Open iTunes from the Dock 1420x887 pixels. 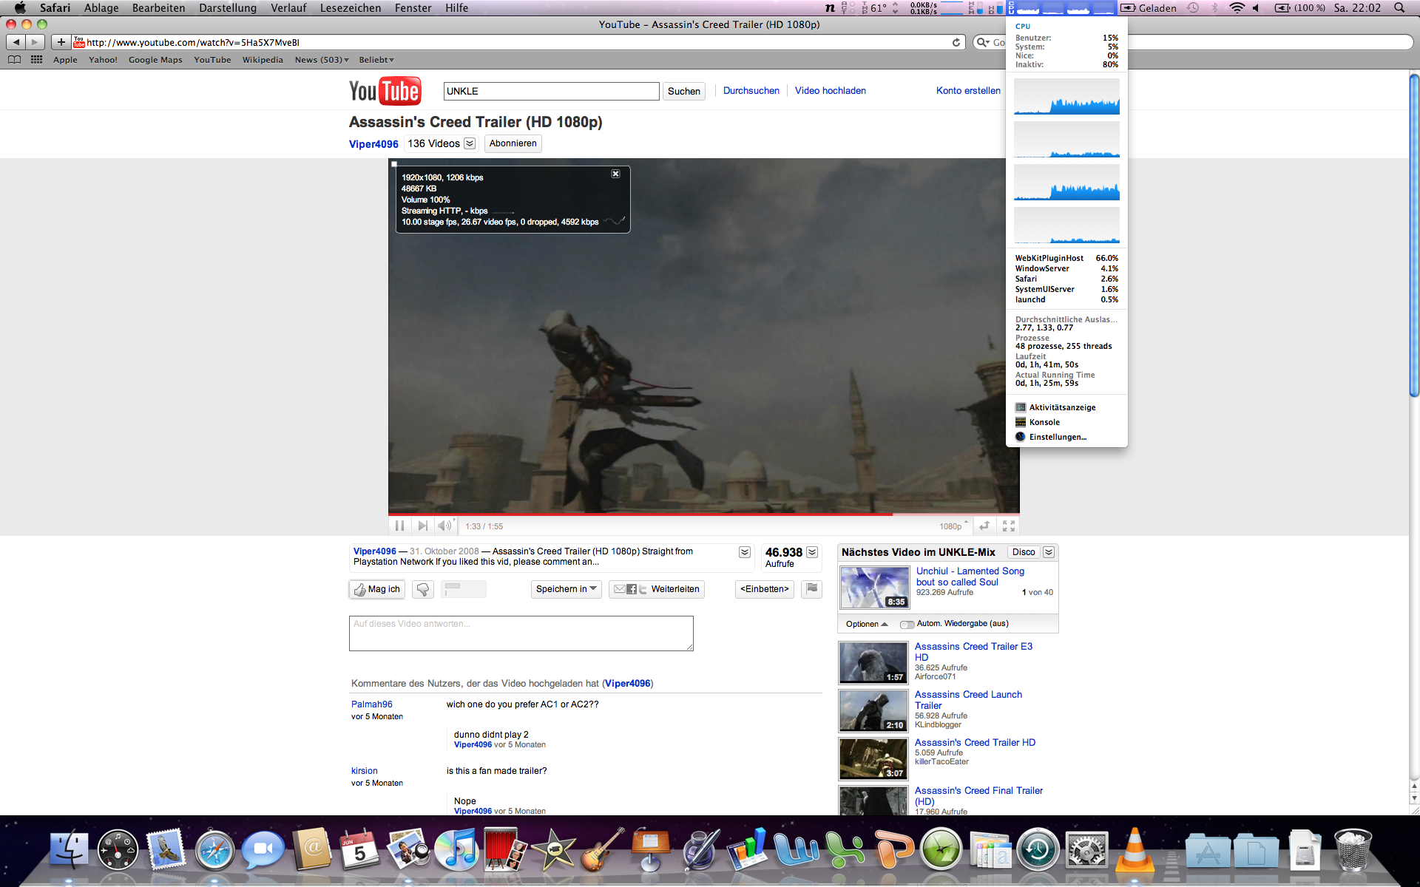[x=456, y=849]
